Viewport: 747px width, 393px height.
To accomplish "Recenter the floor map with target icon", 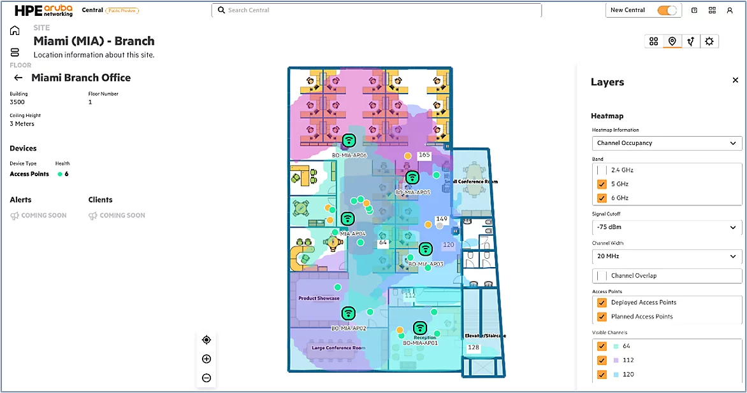I will pos(207,340).
